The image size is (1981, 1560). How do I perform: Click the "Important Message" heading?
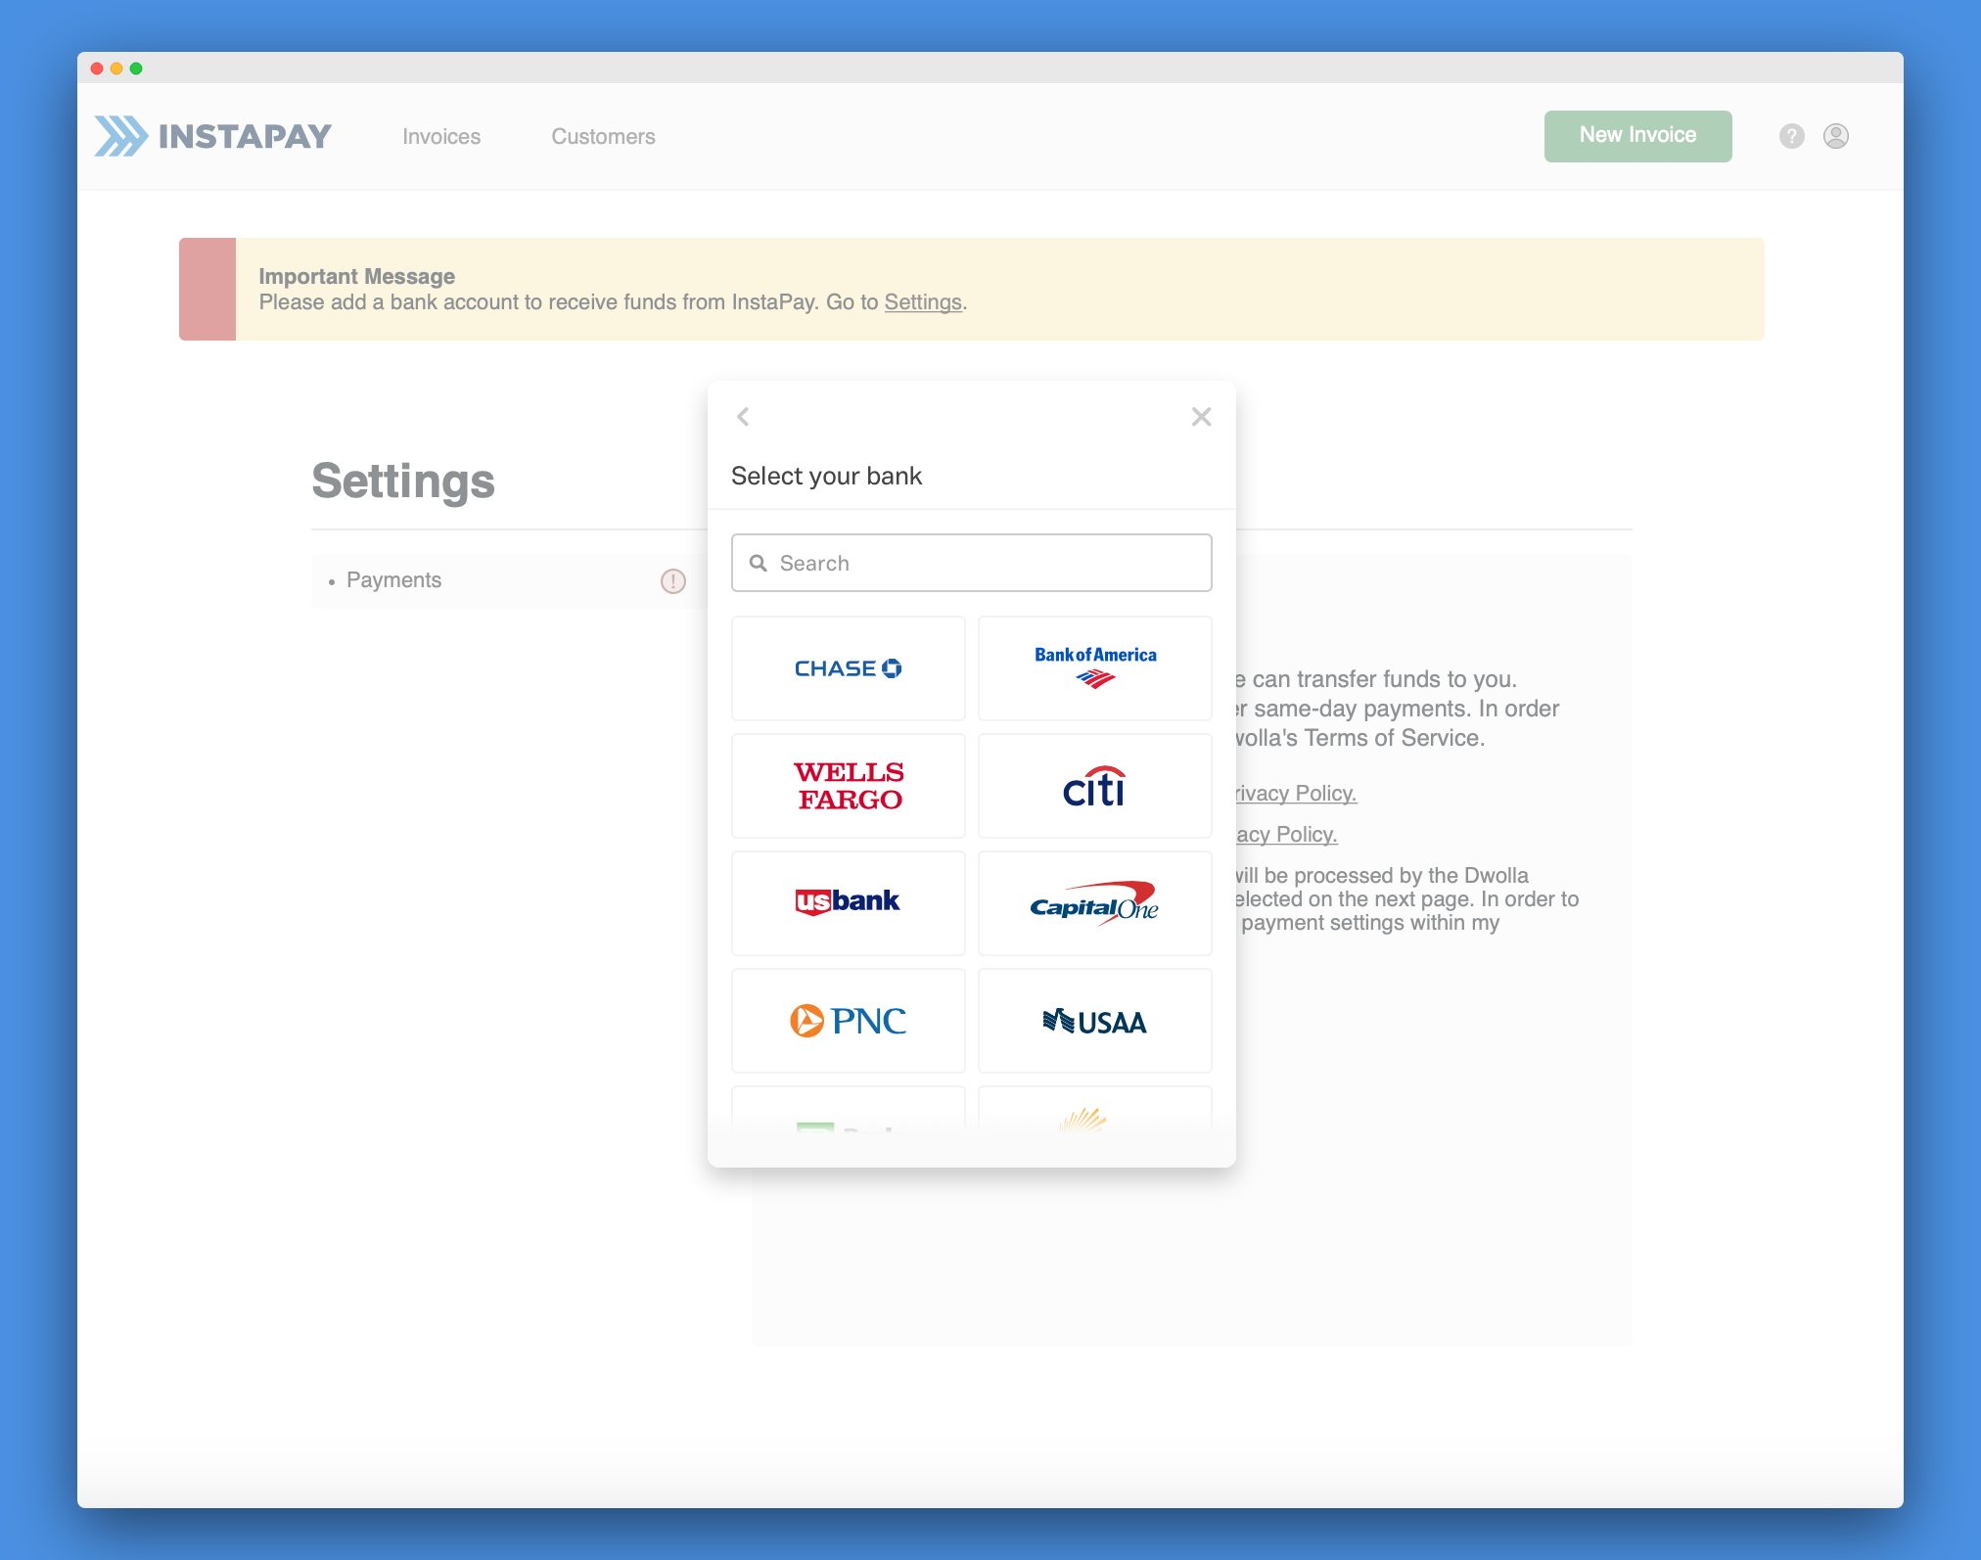tap(357, 276)
